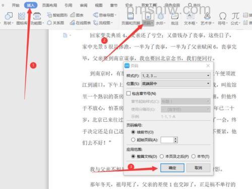
Task: Increase the 起始页码 value with the up arrow
Action: [175, 138]
